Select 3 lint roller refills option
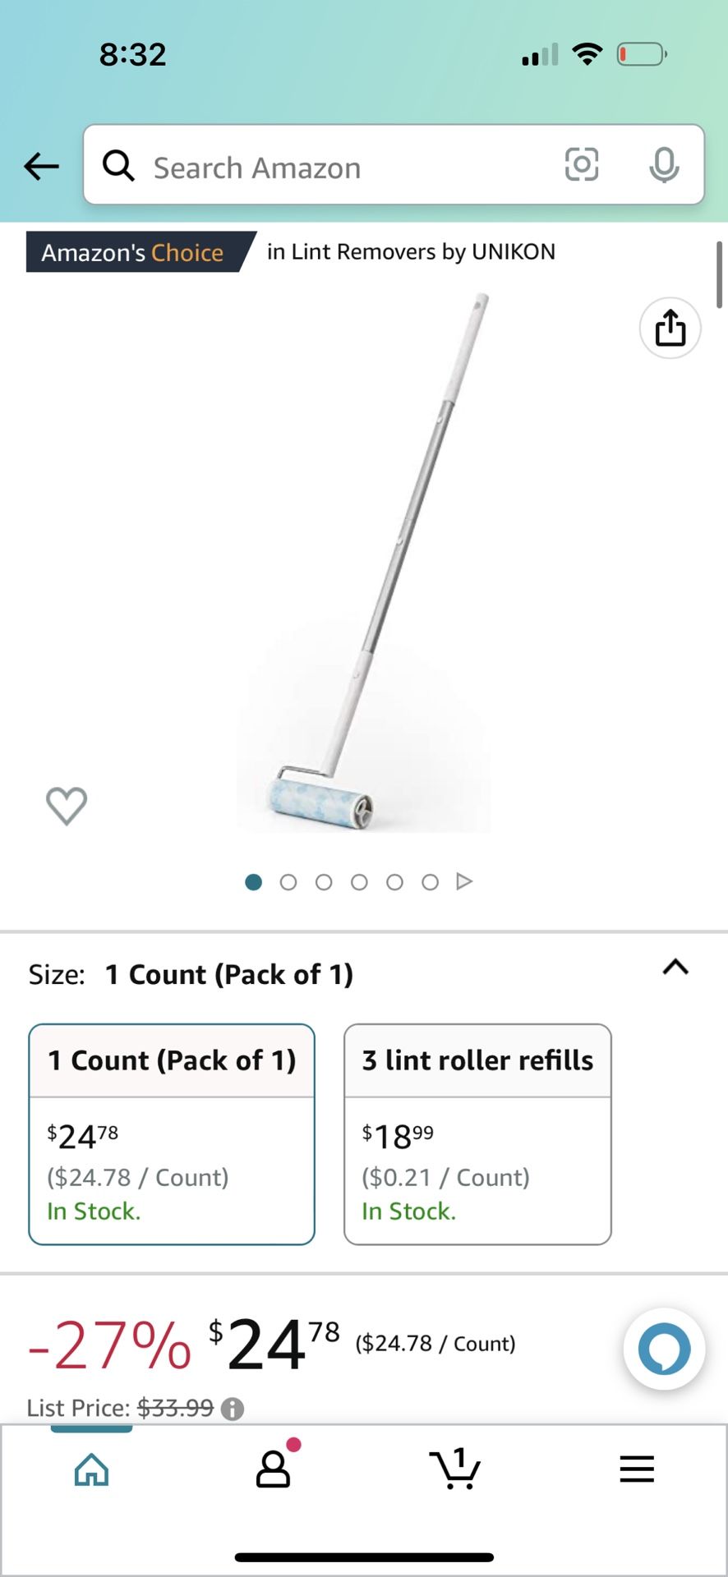The image size is (728, 1577). 477,1133
